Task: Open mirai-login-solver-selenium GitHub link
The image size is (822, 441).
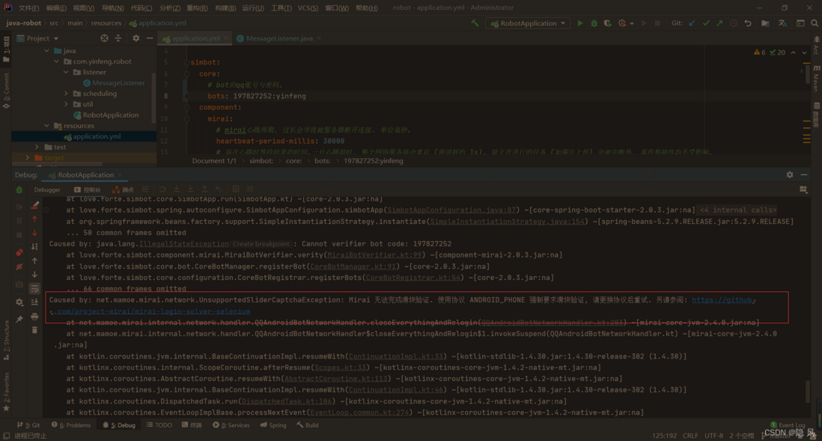Action: pos(152,311)
